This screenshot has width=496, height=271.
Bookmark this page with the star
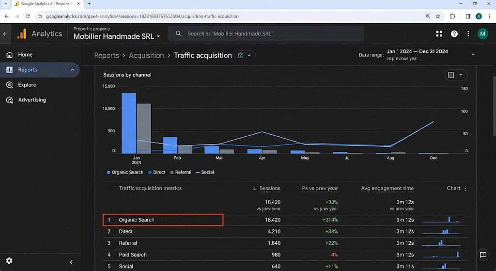click(438, 16)
